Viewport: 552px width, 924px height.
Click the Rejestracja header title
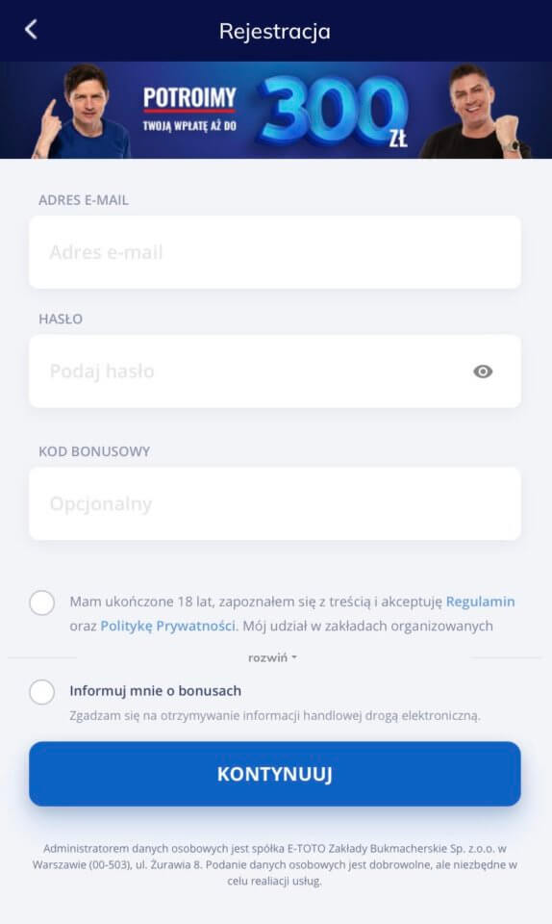[275, 31]
